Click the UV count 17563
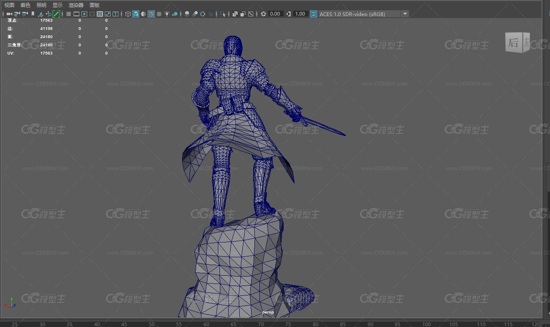Screen dimensions: 550x327 (46, 53)
